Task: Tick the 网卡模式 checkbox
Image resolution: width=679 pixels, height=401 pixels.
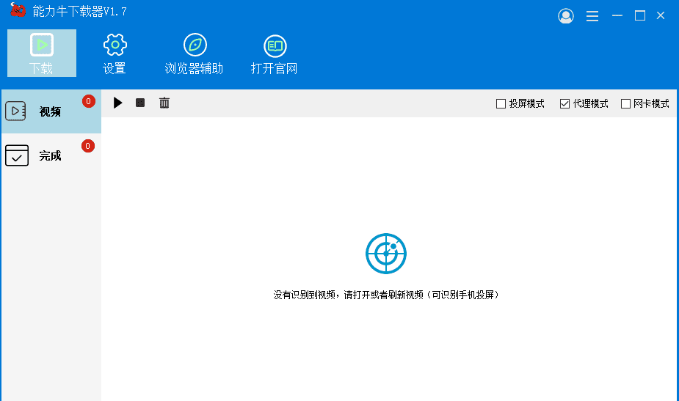Action: pyautogui.click(x=626, y=104)
